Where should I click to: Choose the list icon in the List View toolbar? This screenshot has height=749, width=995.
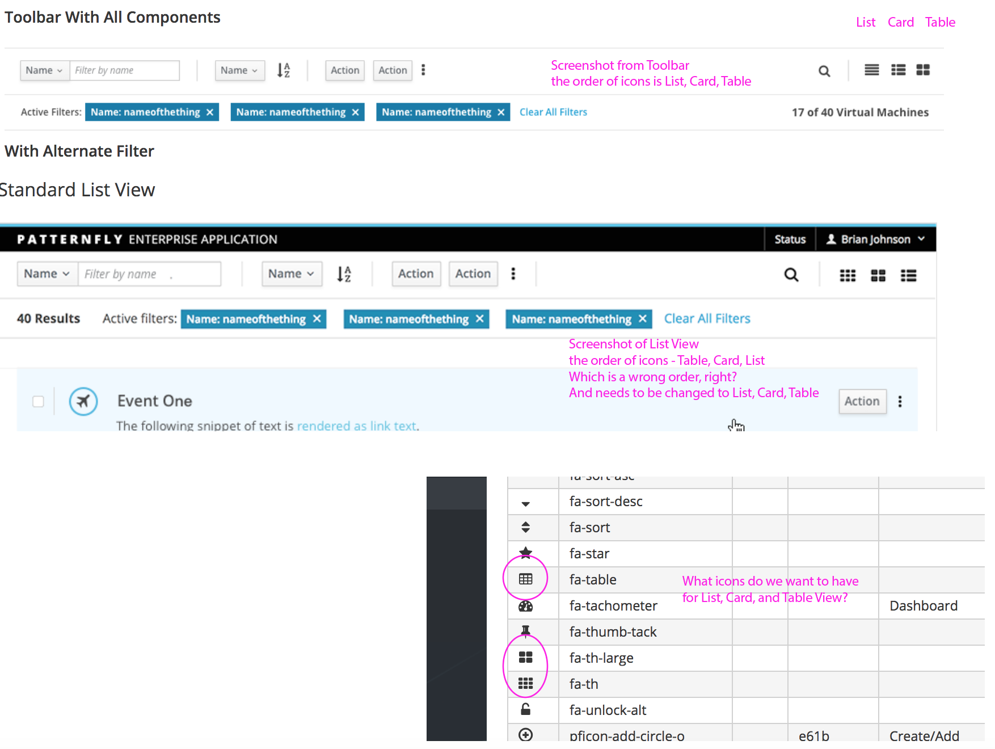pyautogui.click(x=909, y=275)
